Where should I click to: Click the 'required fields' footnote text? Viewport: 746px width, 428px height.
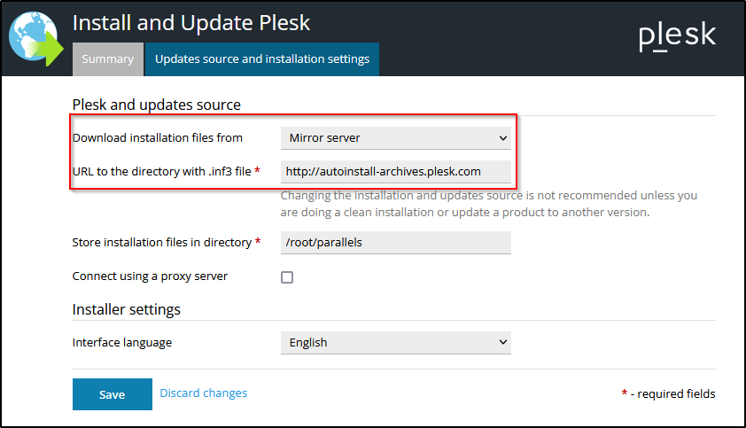(672, 393)
